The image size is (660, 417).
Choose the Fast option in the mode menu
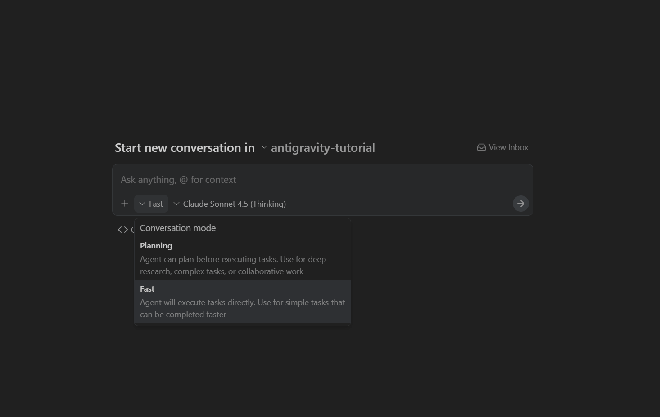pos(147,289)
